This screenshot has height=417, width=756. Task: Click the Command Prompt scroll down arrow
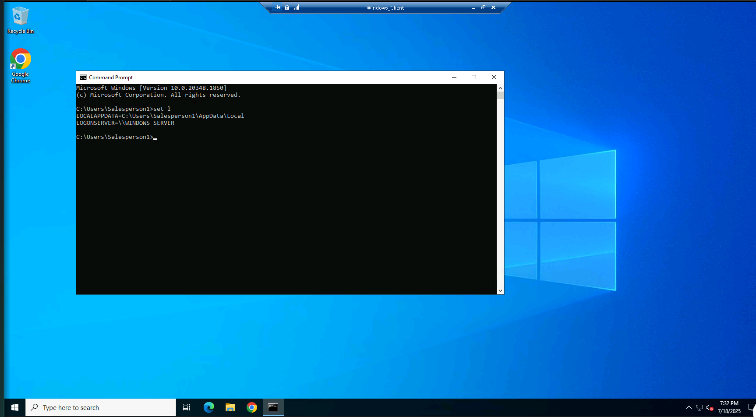500,290
